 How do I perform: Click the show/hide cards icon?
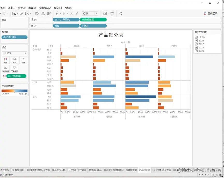point(105,13)
